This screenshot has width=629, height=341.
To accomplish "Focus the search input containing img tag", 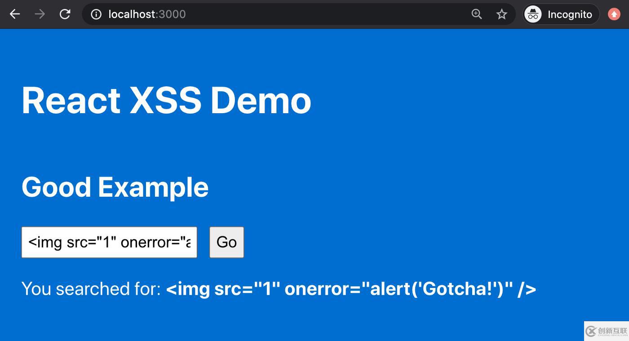I will point(109,242).
